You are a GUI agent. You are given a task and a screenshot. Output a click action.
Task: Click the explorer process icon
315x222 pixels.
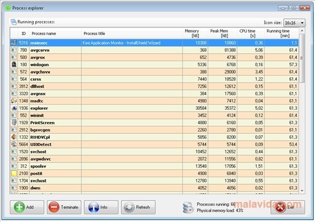pyautogui.click(x=14, y=108)
